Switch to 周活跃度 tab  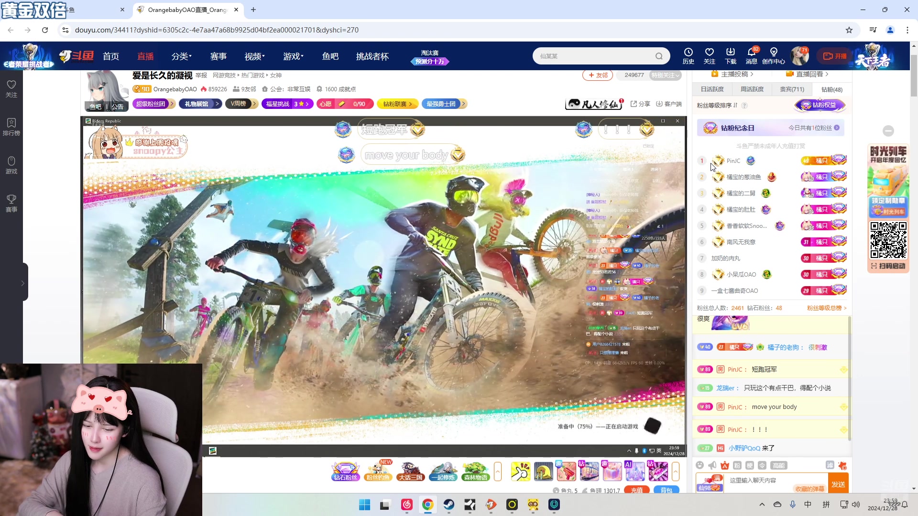752,89
